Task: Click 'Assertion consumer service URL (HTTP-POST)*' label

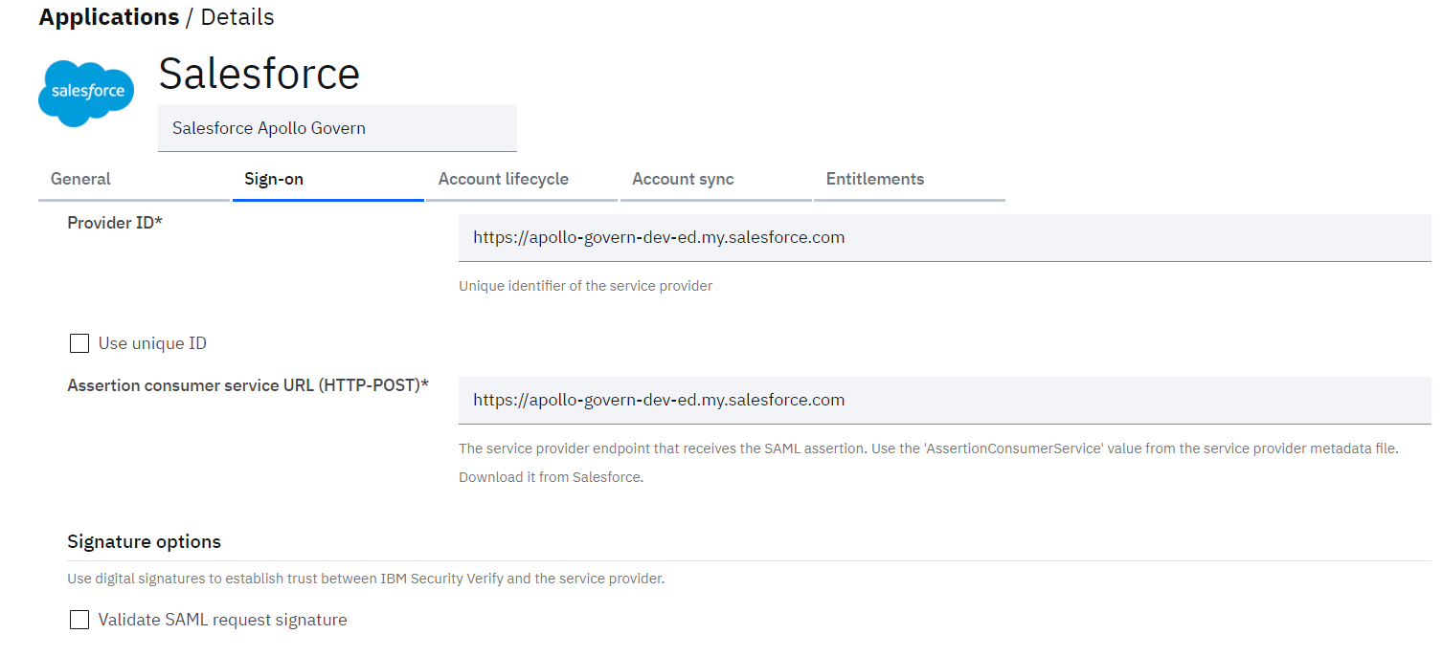Action: tap(248, 385)
